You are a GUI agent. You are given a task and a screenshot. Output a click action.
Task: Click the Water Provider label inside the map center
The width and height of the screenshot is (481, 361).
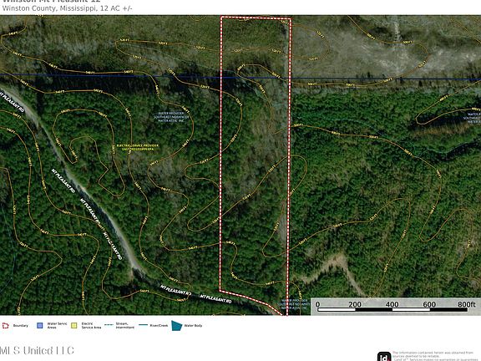coord(171,117)
